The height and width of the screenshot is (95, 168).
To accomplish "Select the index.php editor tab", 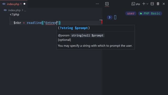I will (14, 4).
